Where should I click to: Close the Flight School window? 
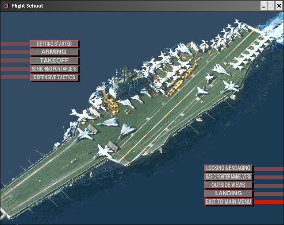click(278, 6)
